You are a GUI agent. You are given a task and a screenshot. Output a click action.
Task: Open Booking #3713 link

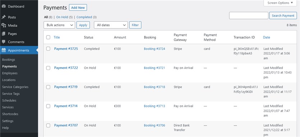[x=154, y=106]
